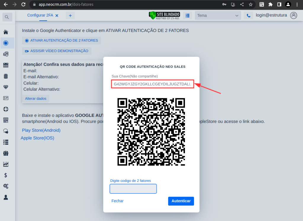Screen dimensions: 303x221
Task: Open the login@estrutura user avatar menu
Action: tap(293, 15)
